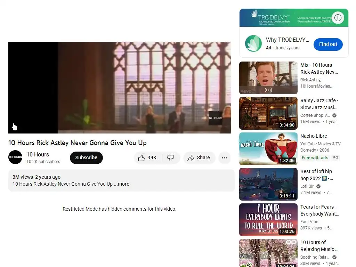Like the video with thumbs up icon
356x267 pixels.
(141, 158)
